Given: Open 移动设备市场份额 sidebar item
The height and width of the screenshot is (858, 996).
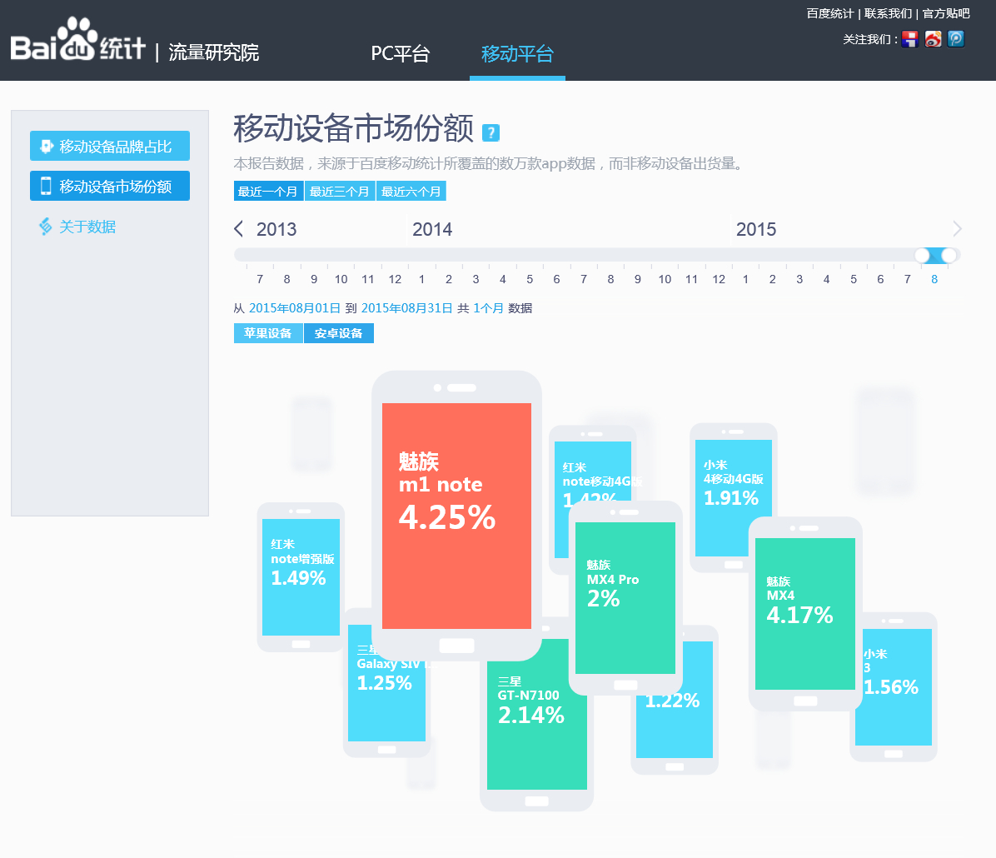Looking at the screenshot, I should (x=110, y=187).
